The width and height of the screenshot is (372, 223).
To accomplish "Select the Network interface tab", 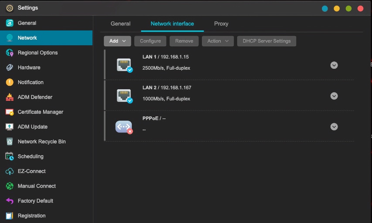I will (172, 24).
